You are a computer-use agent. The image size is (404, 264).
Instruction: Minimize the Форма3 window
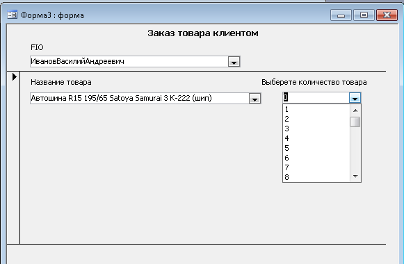coord(341,15)
